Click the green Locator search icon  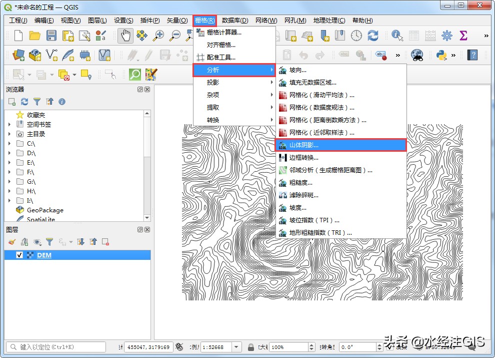point(135,75)
